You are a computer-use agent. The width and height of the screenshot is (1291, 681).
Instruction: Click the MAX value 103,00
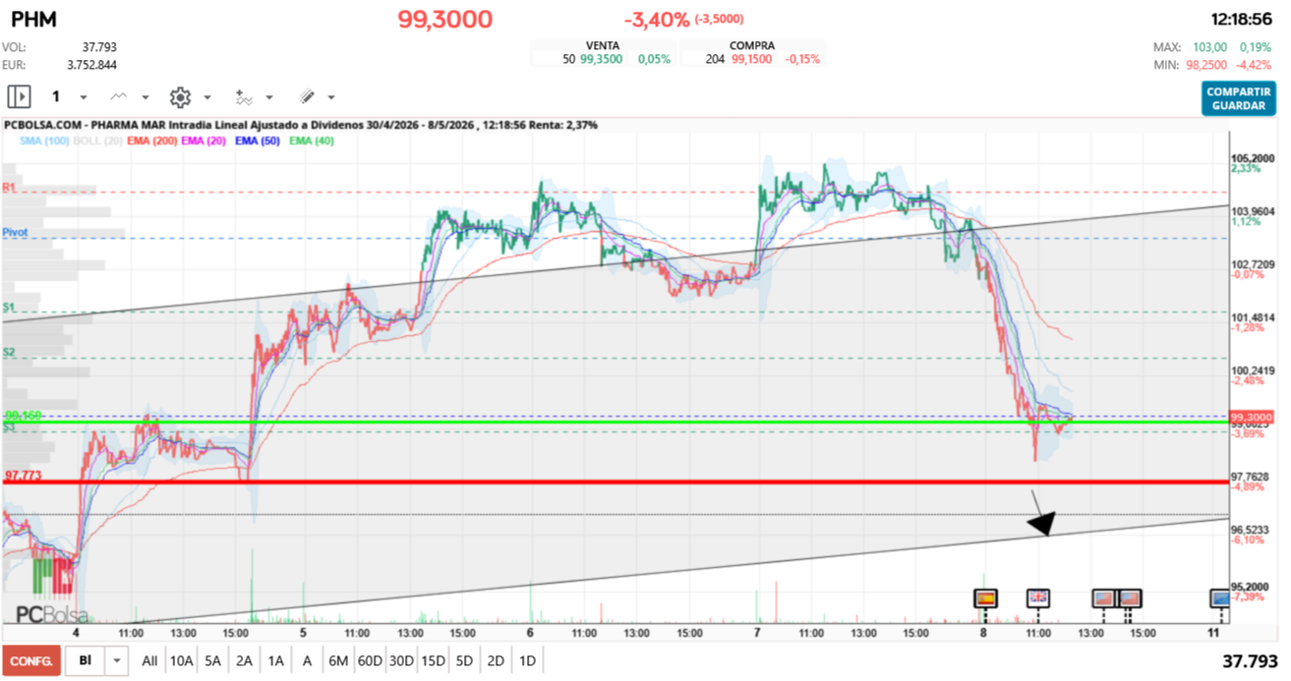click(x=1210, y=47)
